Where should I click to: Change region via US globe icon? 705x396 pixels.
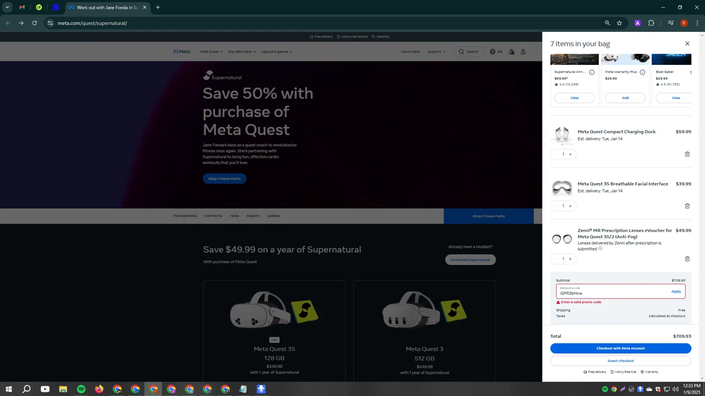[x=496, y=52]
